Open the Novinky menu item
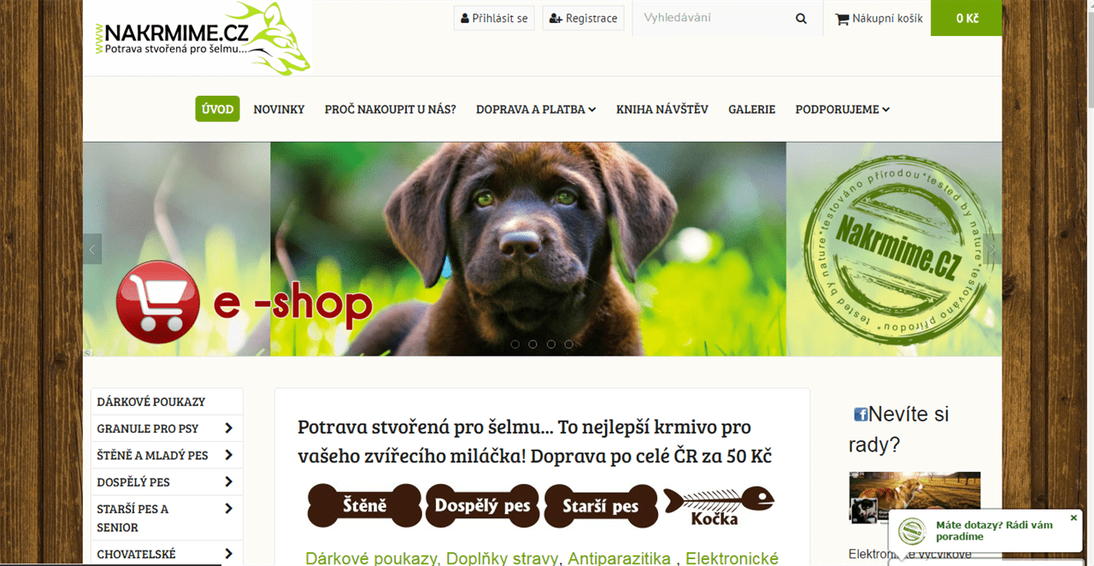Image resolution: width=1094 pixels, height=566 pixels. [279, 109]
